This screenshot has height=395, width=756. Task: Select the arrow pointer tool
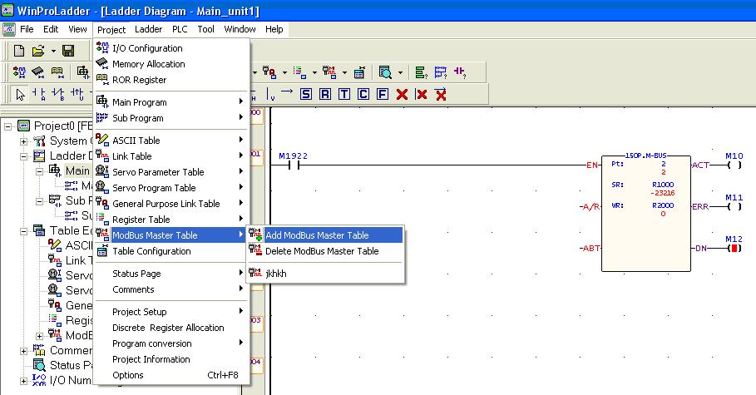[20, 94]
